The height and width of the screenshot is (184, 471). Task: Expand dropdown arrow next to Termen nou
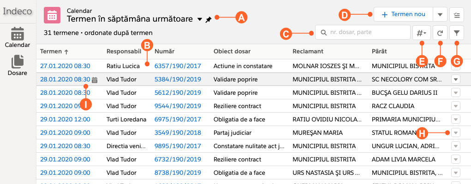point(440,15)
